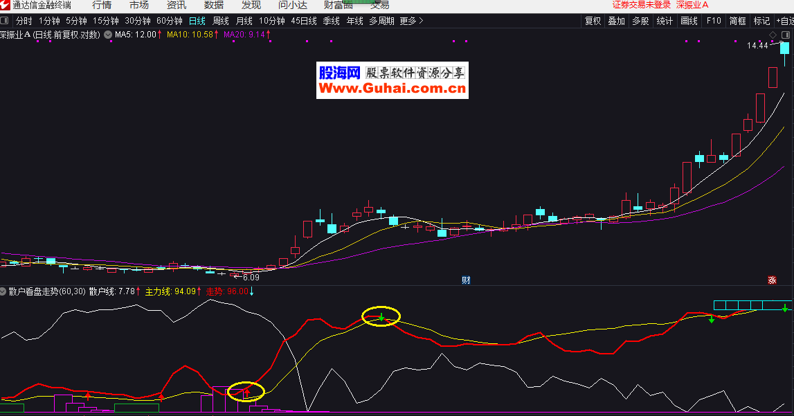Toggle 叠加 overlay mode
The width and height of the screenshot is (794, 416).
[x=616, y=21]
